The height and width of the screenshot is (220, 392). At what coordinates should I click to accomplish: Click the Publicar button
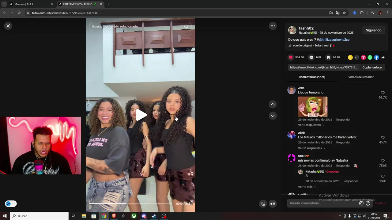[380, 204]
